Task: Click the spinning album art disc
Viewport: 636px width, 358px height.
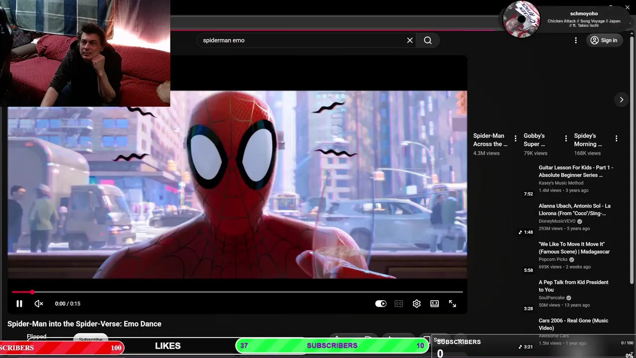Action: tap(521, 19)
